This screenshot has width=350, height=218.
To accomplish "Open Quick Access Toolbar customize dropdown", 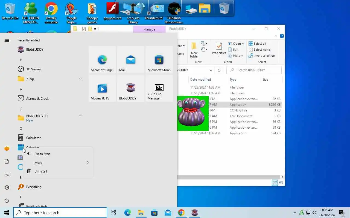I will pos(95,29).
